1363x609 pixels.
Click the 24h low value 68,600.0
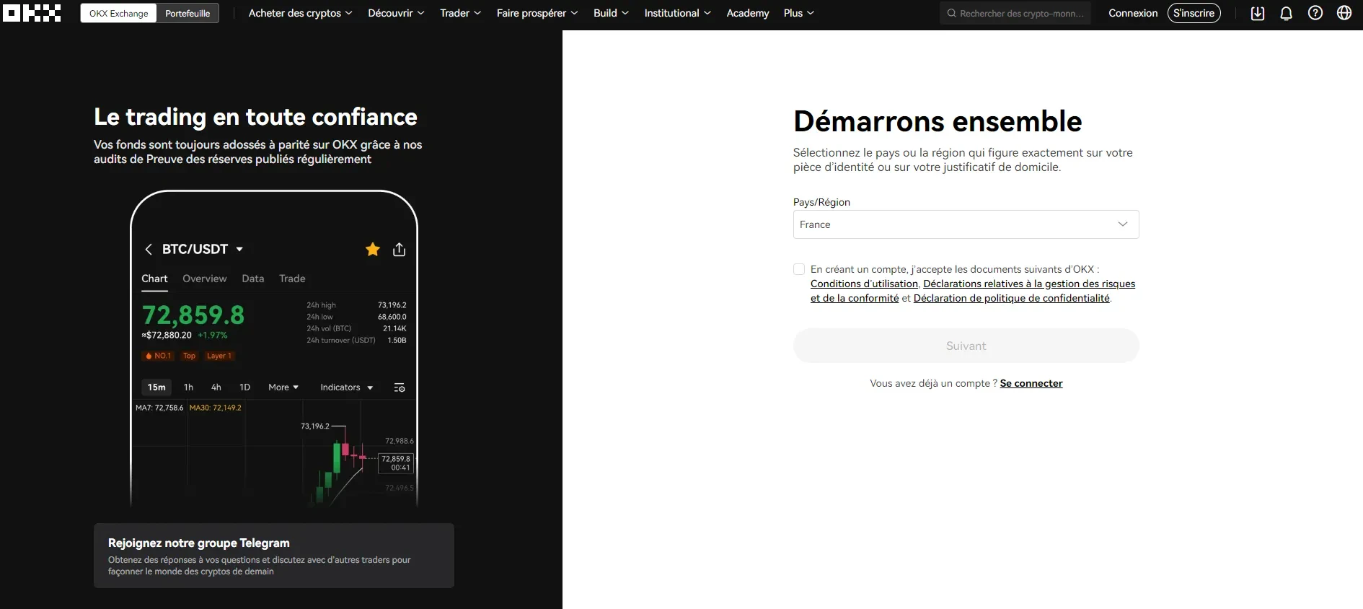(392, 317)
